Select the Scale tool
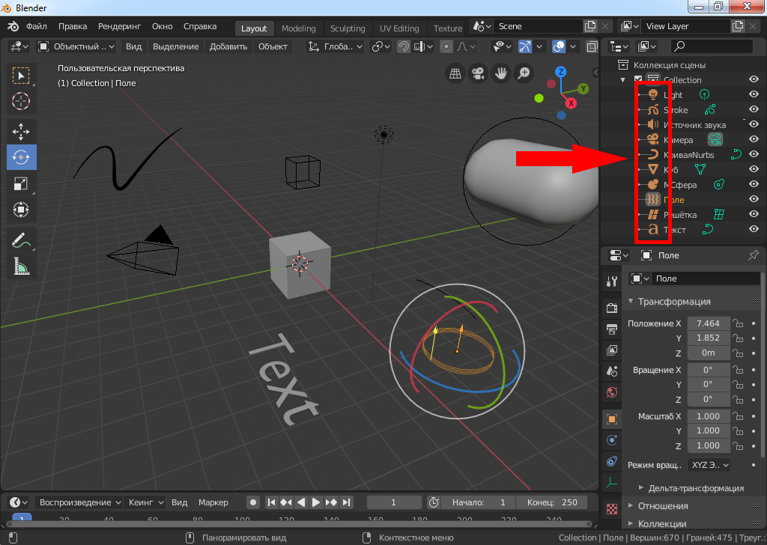Screen dimensions: 767x545 pos(21,183)
